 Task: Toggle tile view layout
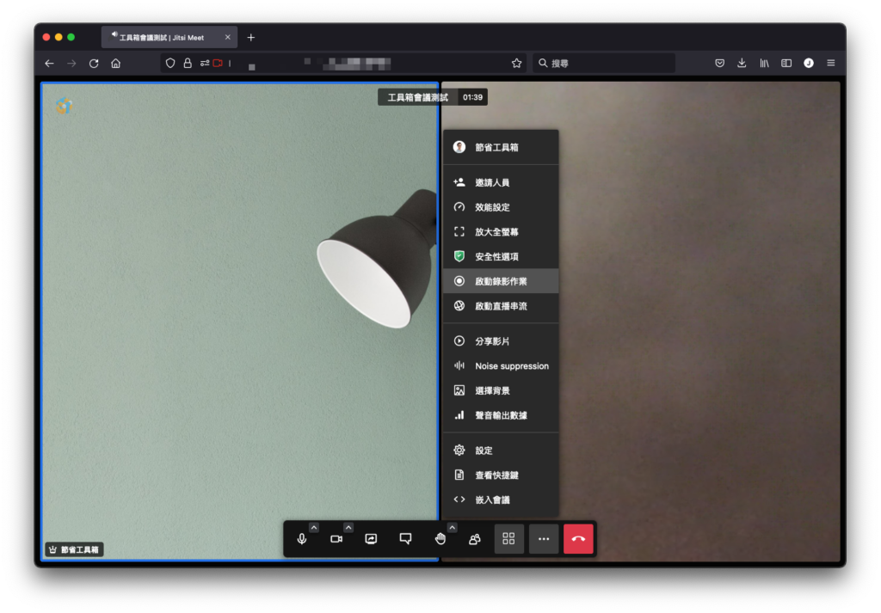point(508,539)
